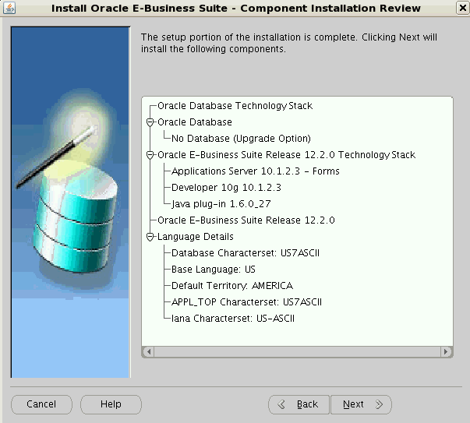Collapse the Oracle Database tree node

tap(150, 122)
